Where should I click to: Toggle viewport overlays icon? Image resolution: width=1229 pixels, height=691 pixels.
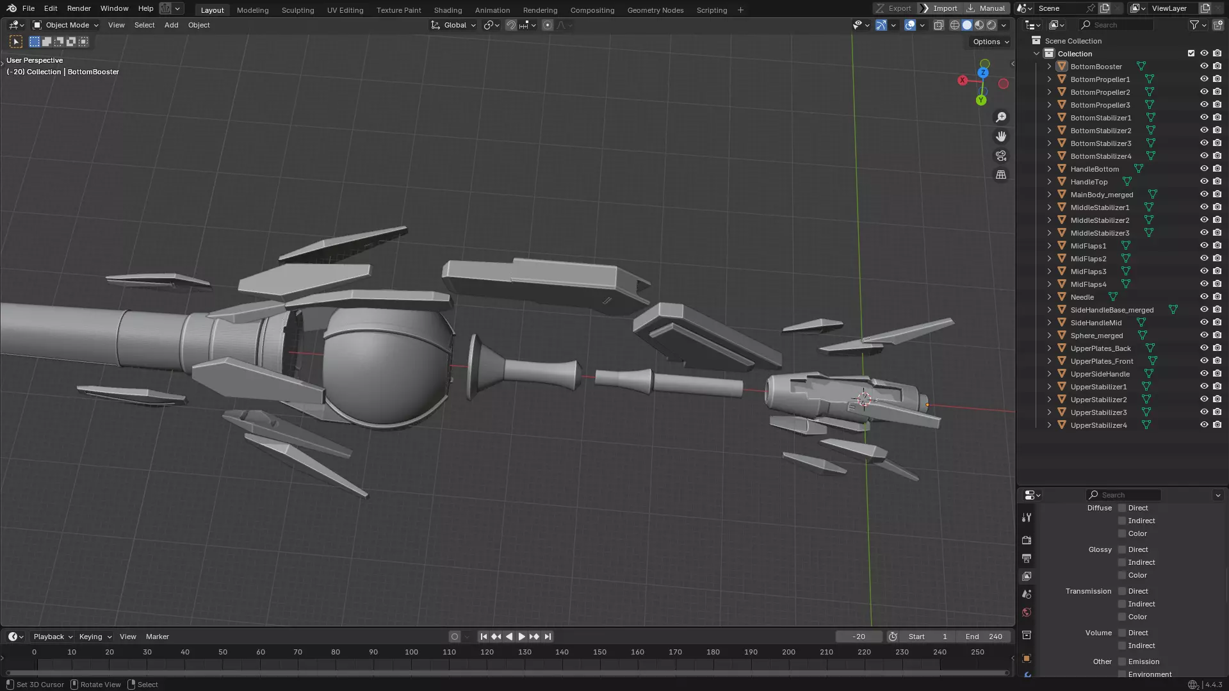(x=910, y=25)
